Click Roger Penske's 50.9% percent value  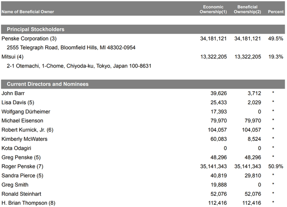(x=276, y=166)
